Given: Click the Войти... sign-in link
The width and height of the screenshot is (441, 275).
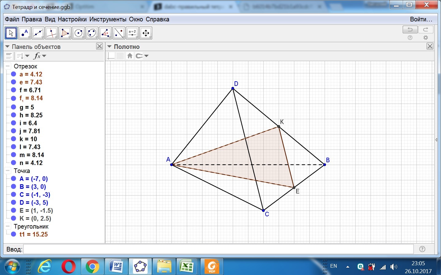Looking at the screenshot, I should click(421, 19).
